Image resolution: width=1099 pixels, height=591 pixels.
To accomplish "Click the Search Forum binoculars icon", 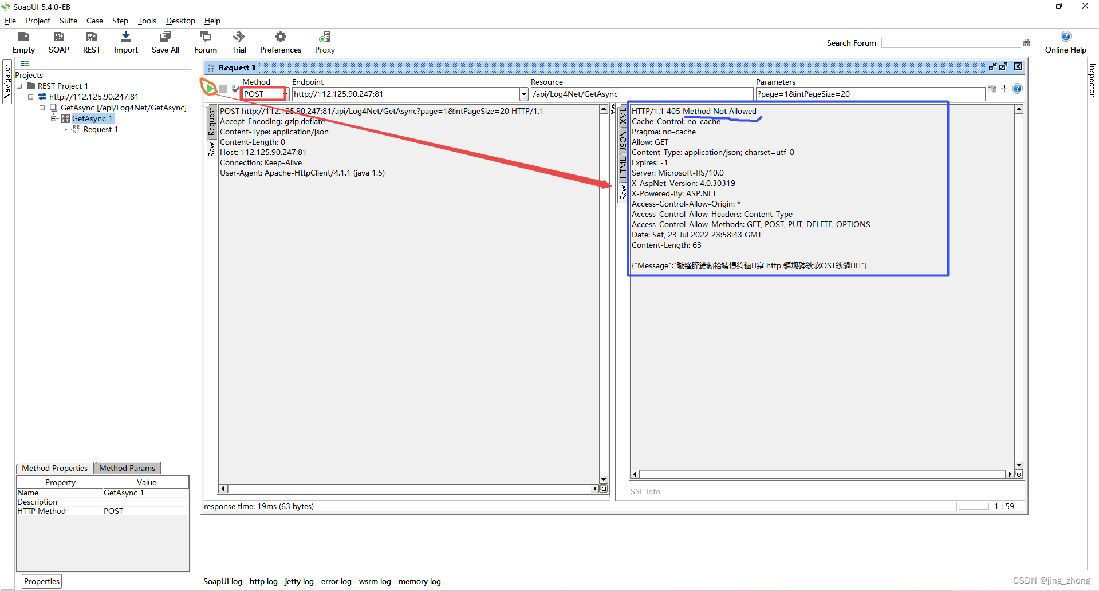I will (1026, 43).
